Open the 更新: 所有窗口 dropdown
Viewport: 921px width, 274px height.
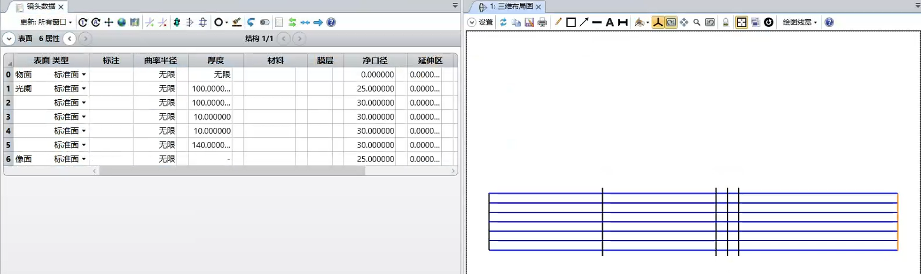click(x=46, y=22)
